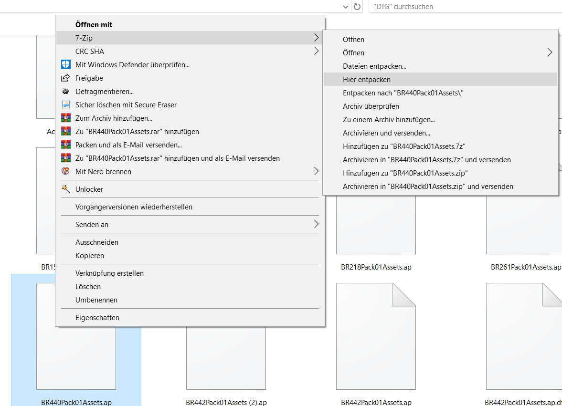The width and height of the screenshot is (562, 406).
Task: Choose Entpacken nach BR440Pack01Assets\
Action: click(x=441, y=93)
